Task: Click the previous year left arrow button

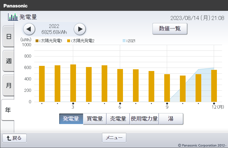Action: tap(29, 29)
